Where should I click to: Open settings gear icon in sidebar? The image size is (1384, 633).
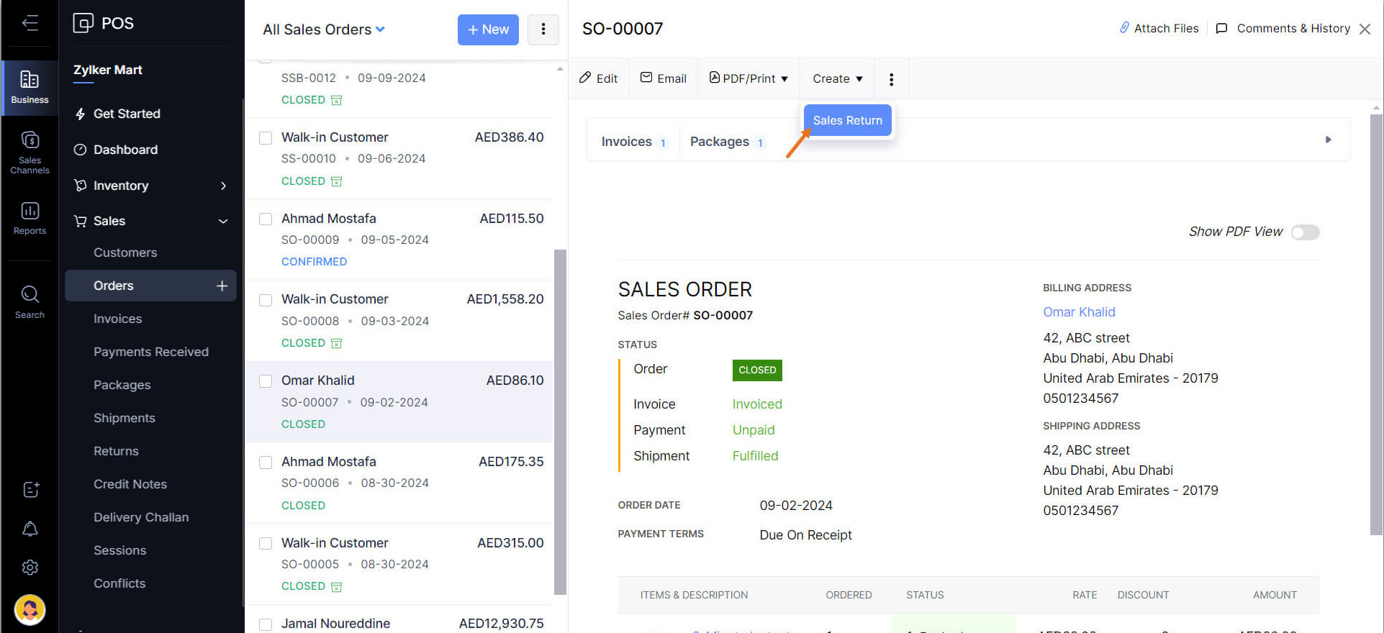pyautogui.click(x=30, y=568)
